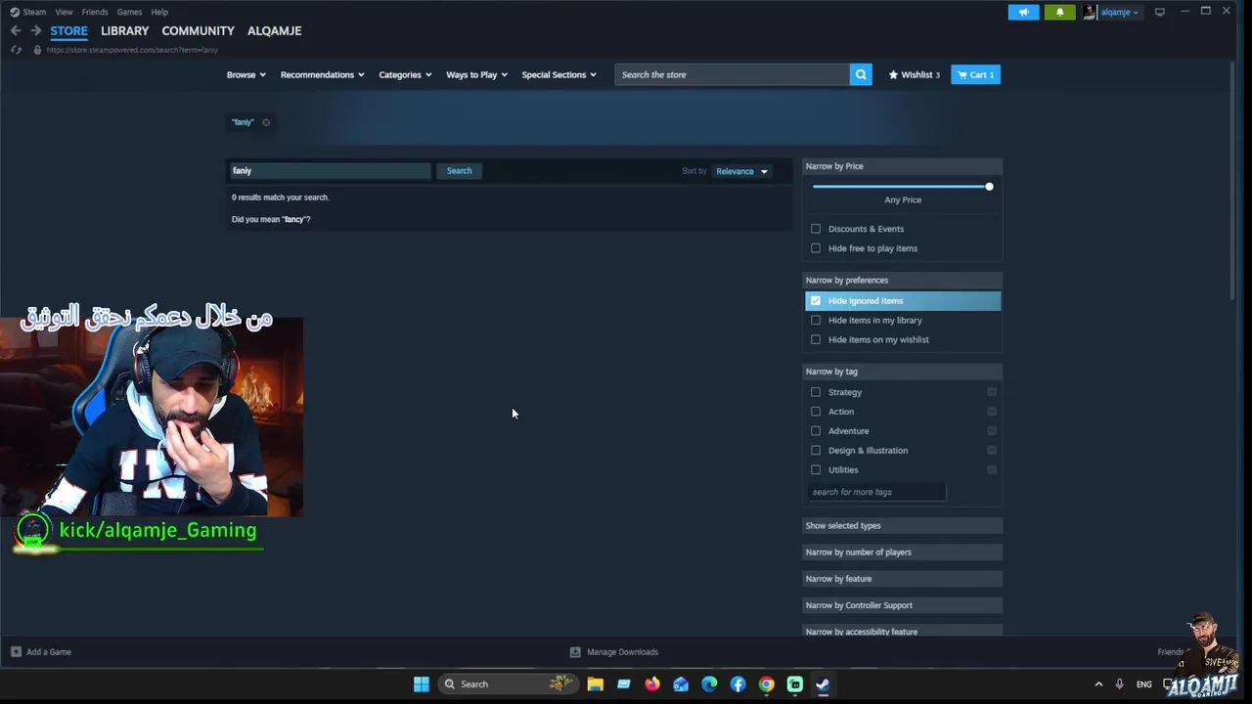Click the search for more tags field
This screenshot has width=1252, height=704.
[x=877, y=492]
